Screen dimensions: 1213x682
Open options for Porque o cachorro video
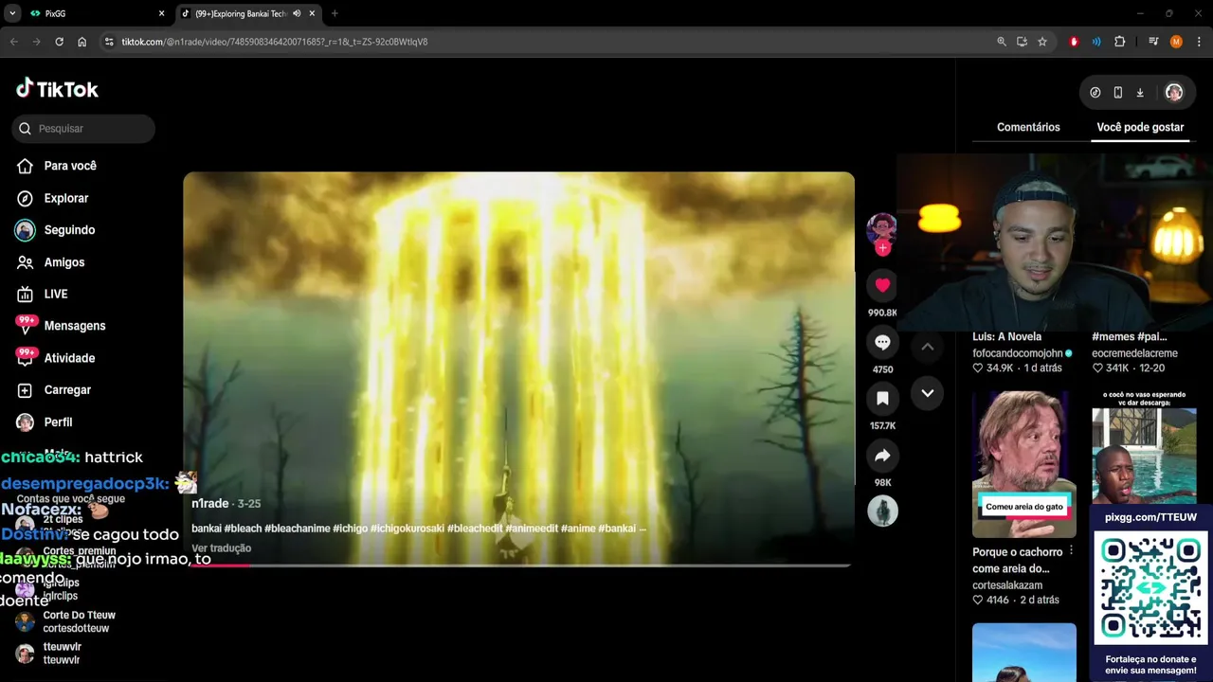coord(1071,551)
